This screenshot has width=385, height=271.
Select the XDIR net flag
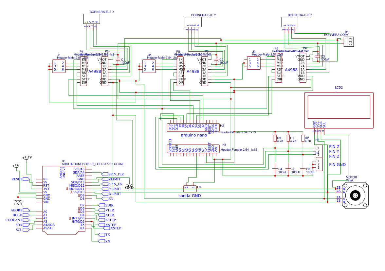(x=106, y=215)
